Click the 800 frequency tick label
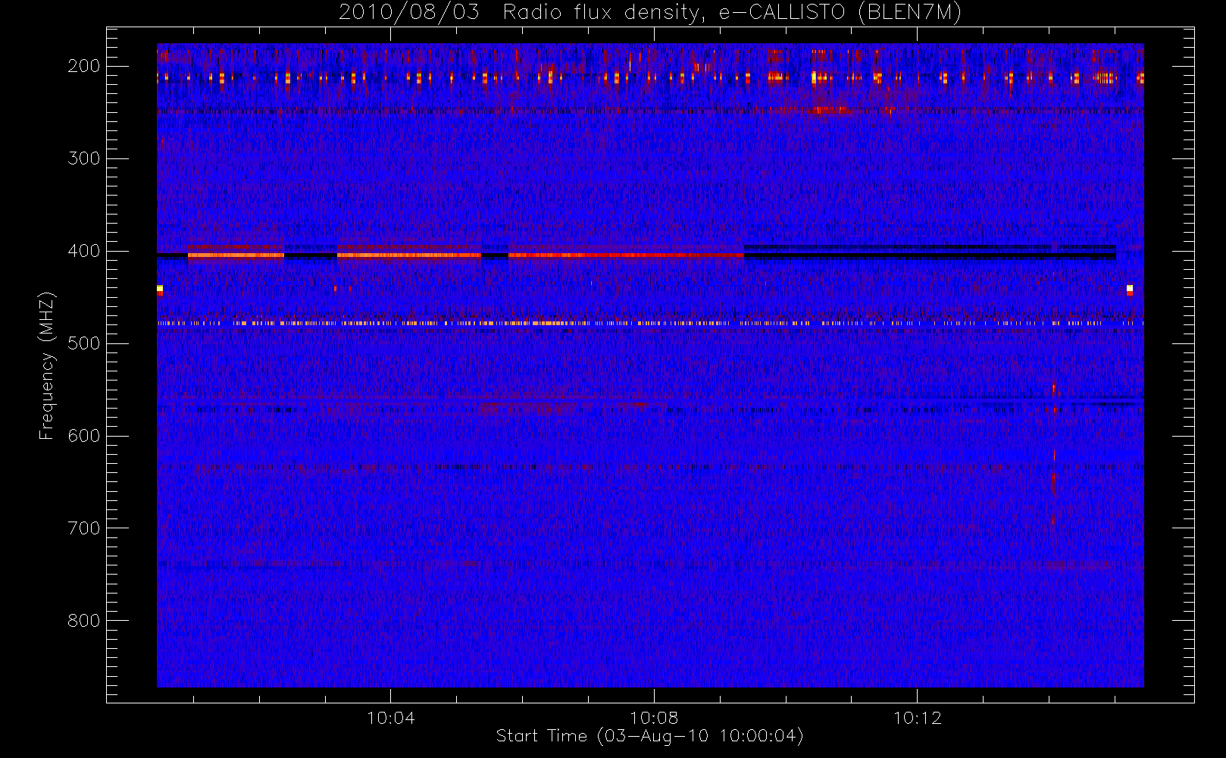Viewport: 1226px width, 758px height. click(x=84, y=621)
